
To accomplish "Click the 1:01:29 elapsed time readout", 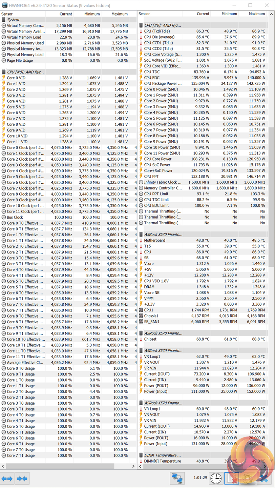I will coord(200,477).
